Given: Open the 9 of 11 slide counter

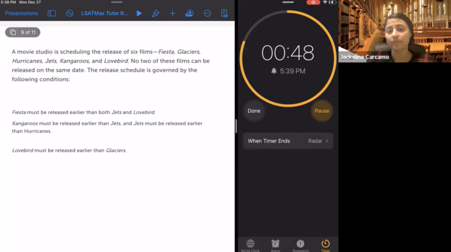Looking at the screenshot, I should click(23, 32).
